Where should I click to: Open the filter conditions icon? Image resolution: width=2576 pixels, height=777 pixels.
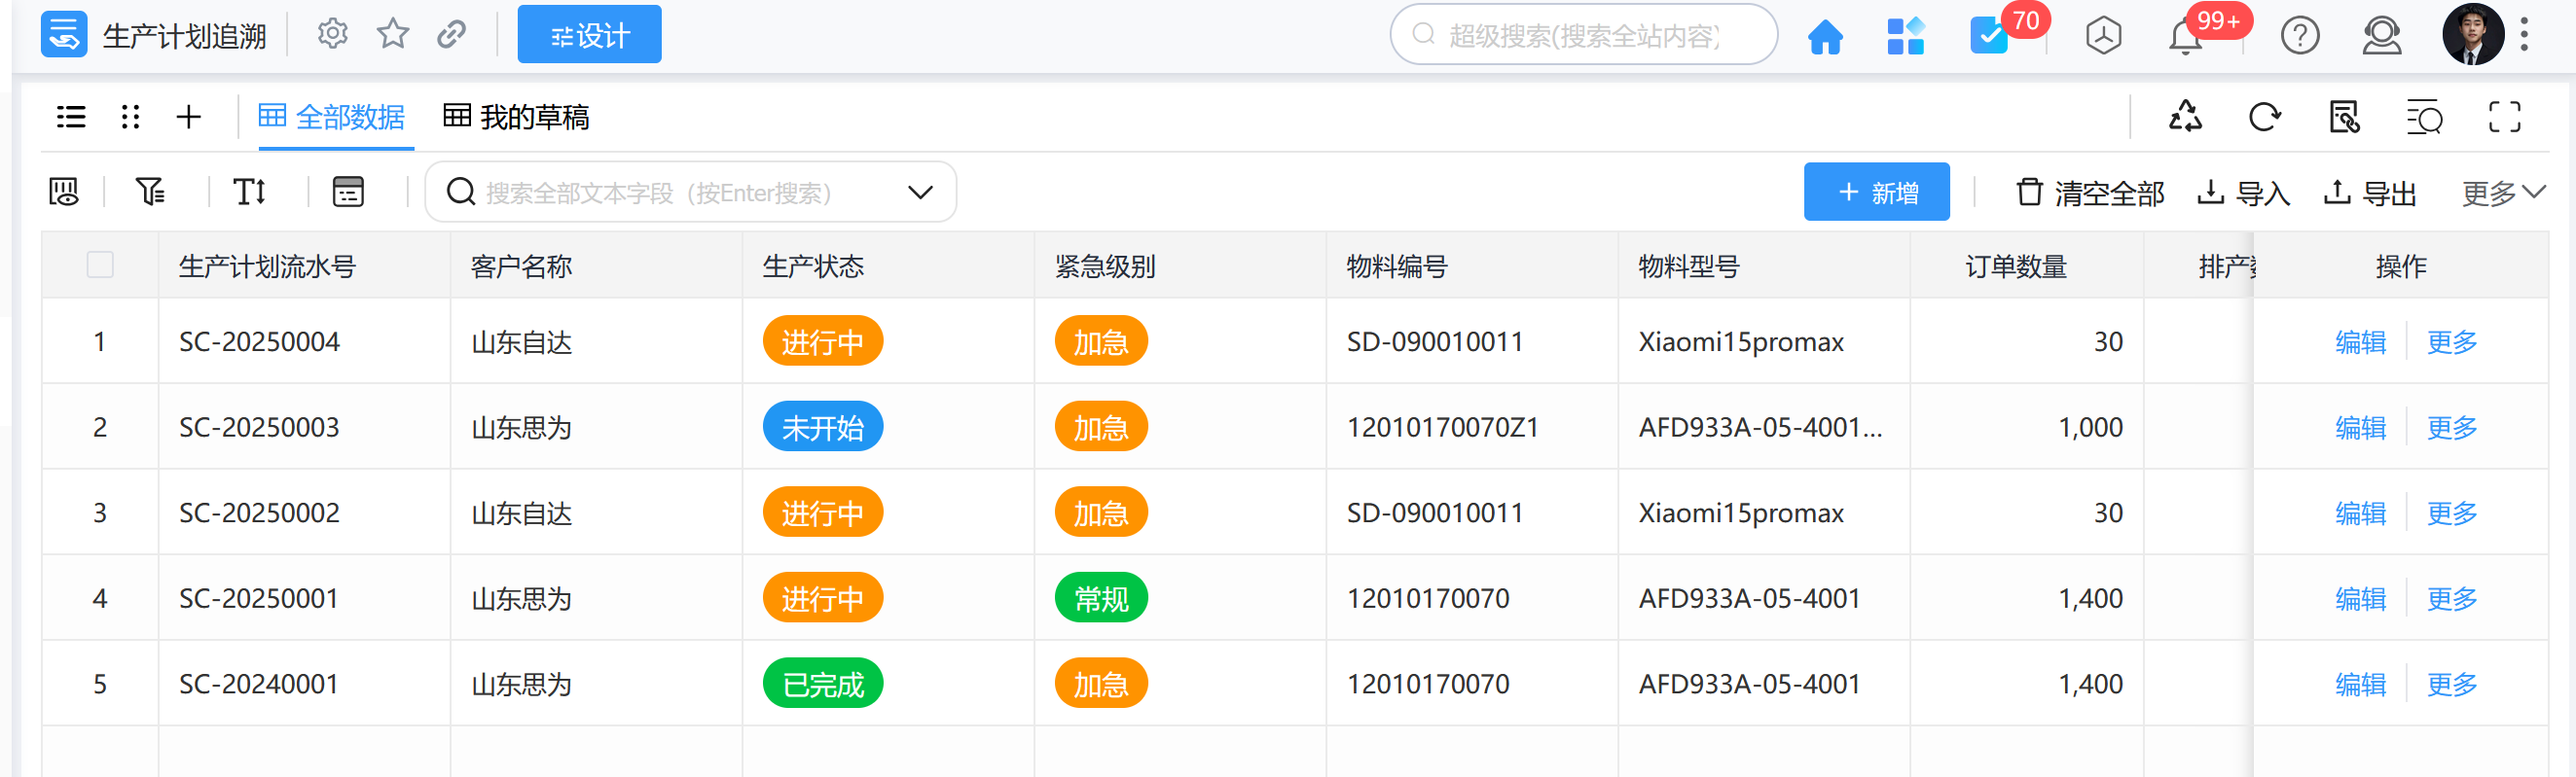150,192
